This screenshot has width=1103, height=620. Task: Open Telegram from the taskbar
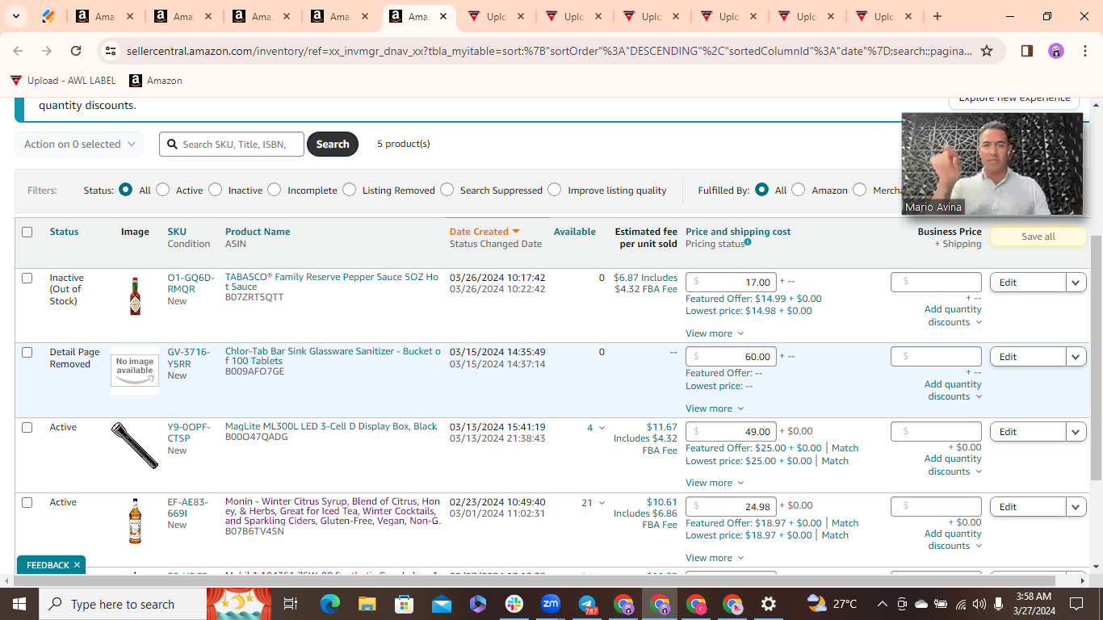click(x=588, y=604)
